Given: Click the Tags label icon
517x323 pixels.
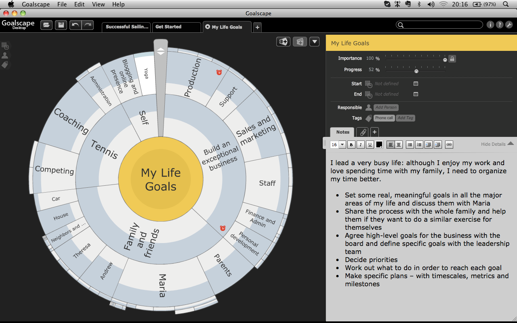Looking at the screenshot, I should 368,118.
